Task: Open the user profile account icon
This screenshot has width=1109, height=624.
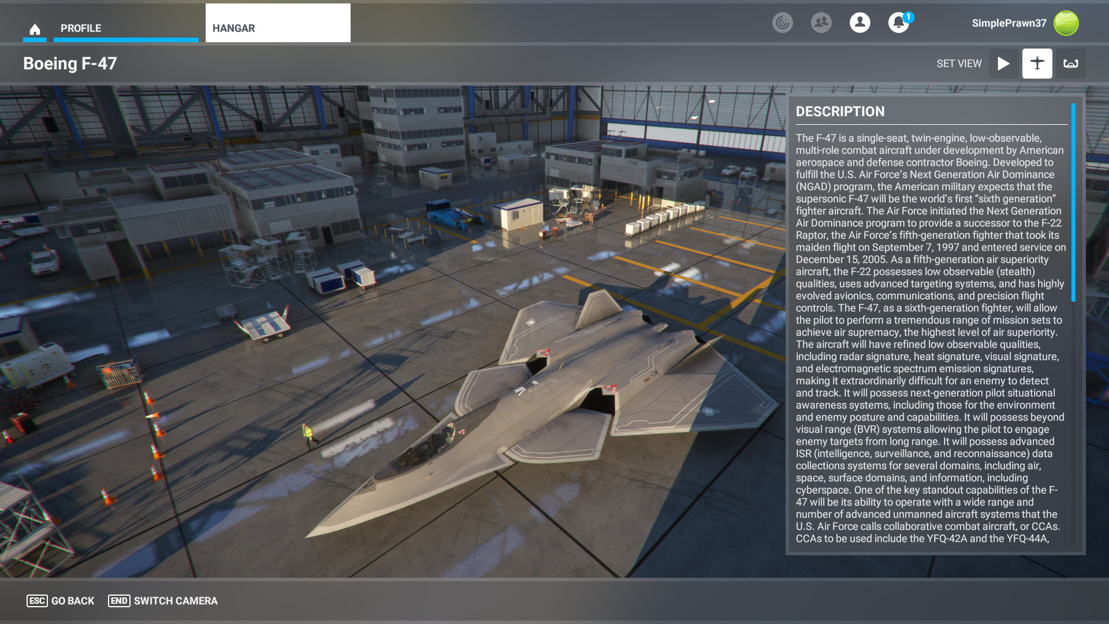Action: tap(859, 23)
